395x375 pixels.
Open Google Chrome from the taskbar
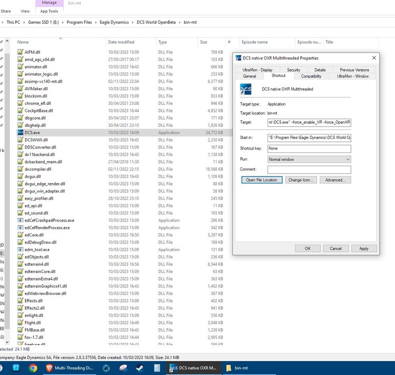point(33,368)
